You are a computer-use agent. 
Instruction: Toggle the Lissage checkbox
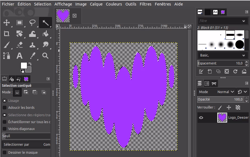pos(5,101)
